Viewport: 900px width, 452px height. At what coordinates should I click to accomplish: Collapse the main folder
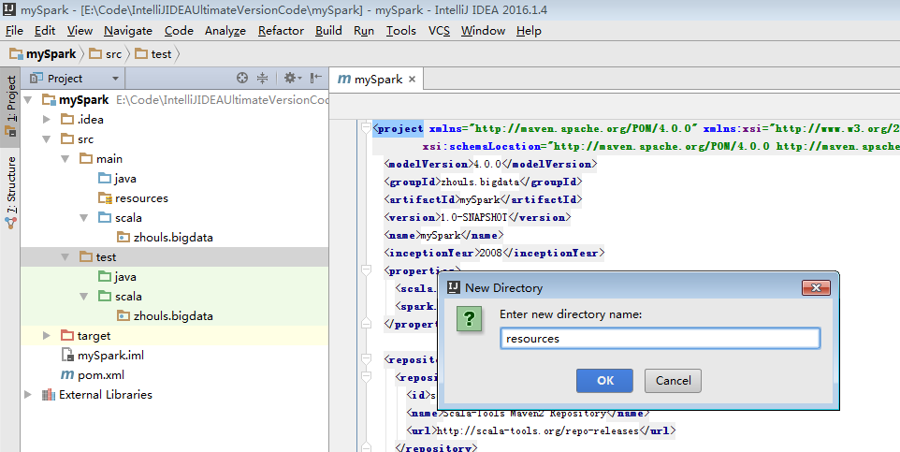click(65, 158)
